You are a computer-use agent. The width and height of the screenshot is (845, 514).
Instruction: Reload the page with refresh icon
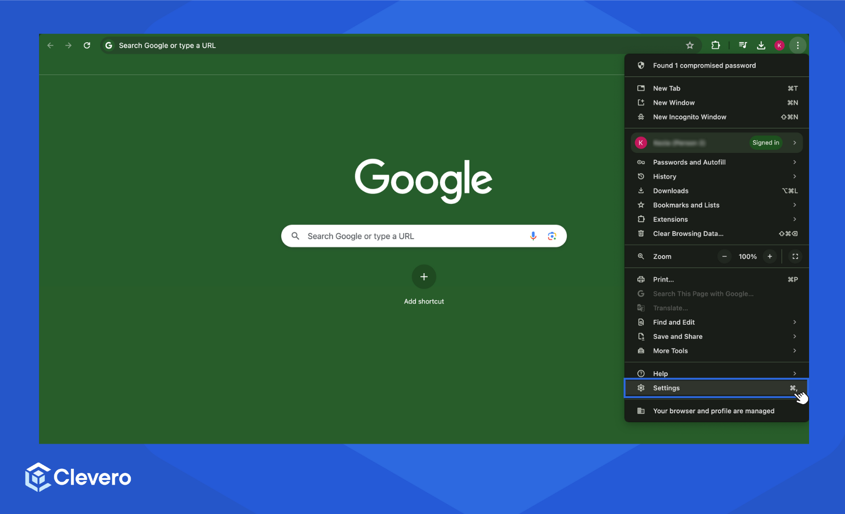[87, 45]
